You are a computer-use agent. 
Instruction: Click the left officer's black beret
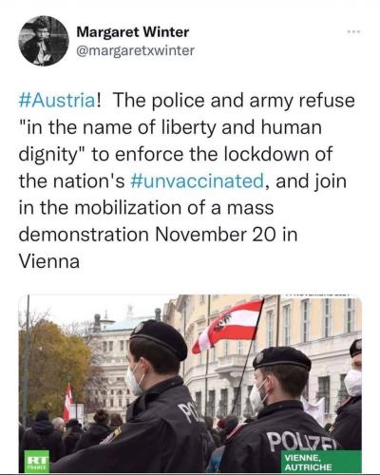coord(159,338)
